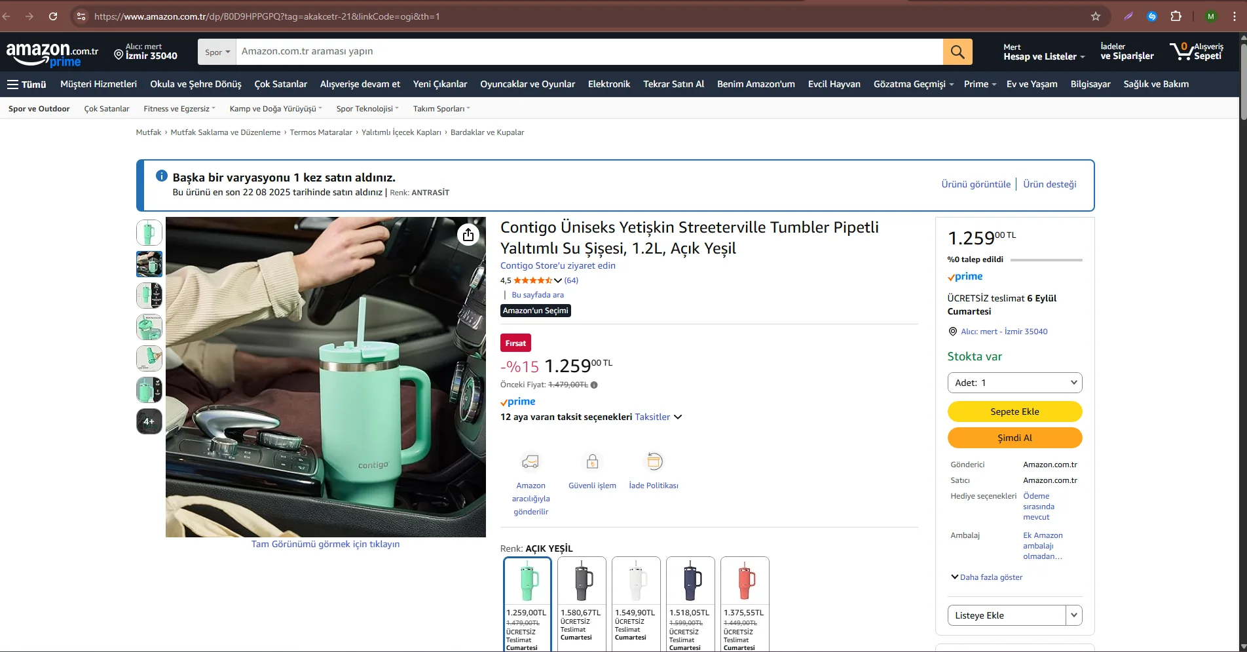Open browser extensions puzzle icon
Viewport: 1247px width, 652px height.
[x=1176, y=16]
